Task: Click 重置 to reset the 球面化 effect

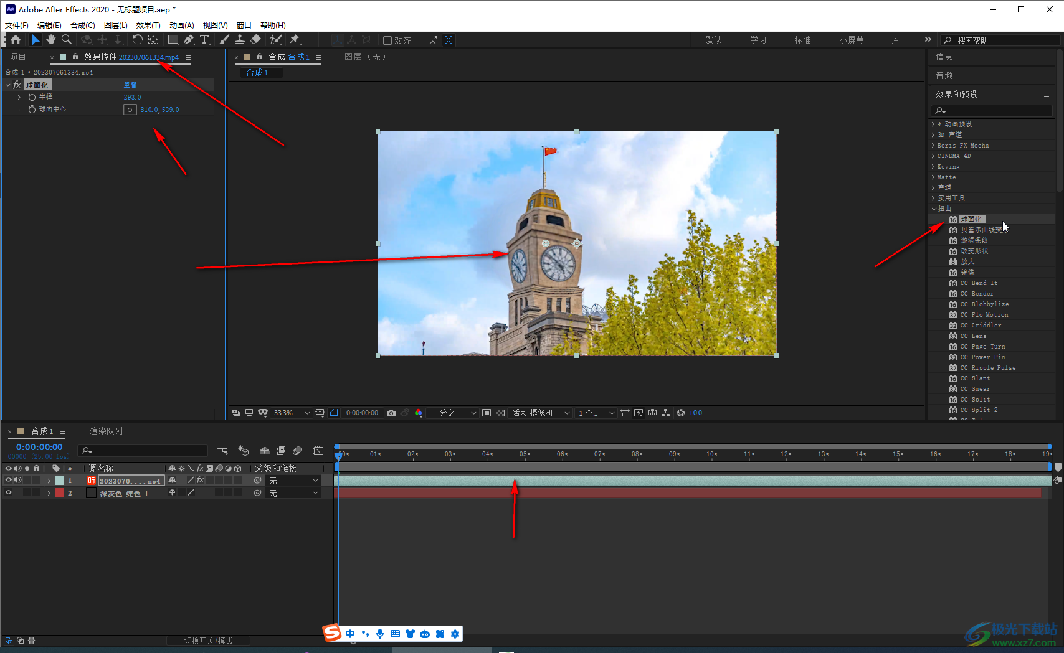Action: click(x=130, y=85)
